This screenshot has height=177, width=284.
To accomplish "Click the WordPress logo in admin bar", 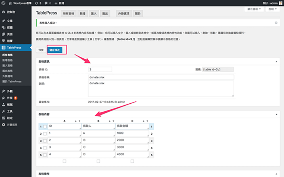I will (3, 3).
